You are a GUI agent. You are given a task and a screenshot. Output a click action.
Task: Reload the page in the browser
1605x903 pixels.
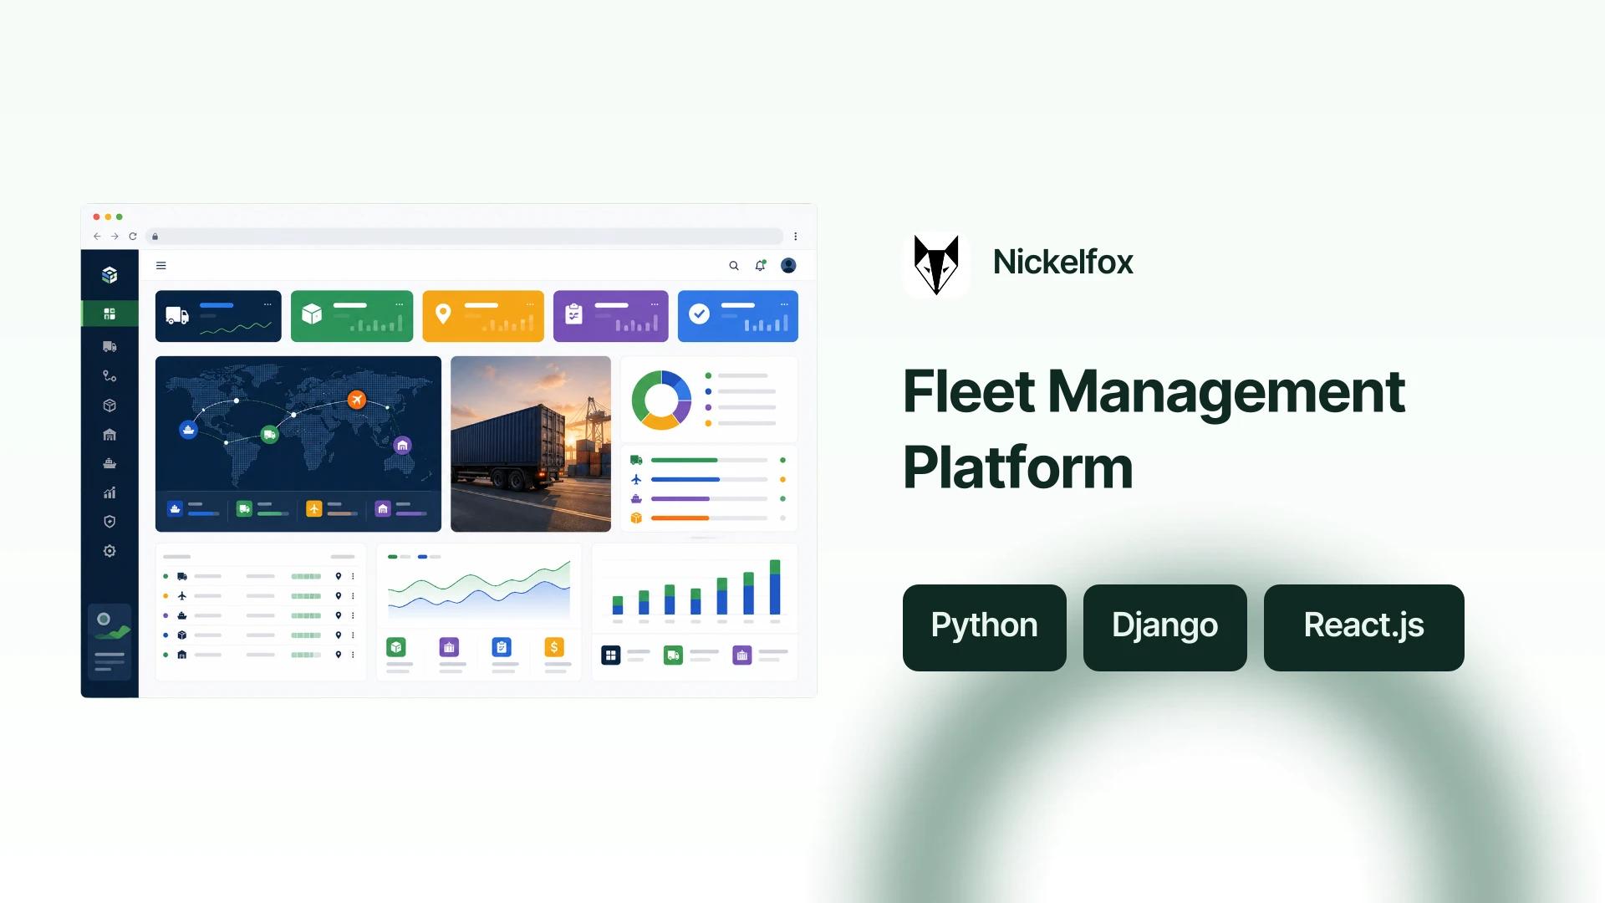tap(132, 237)
